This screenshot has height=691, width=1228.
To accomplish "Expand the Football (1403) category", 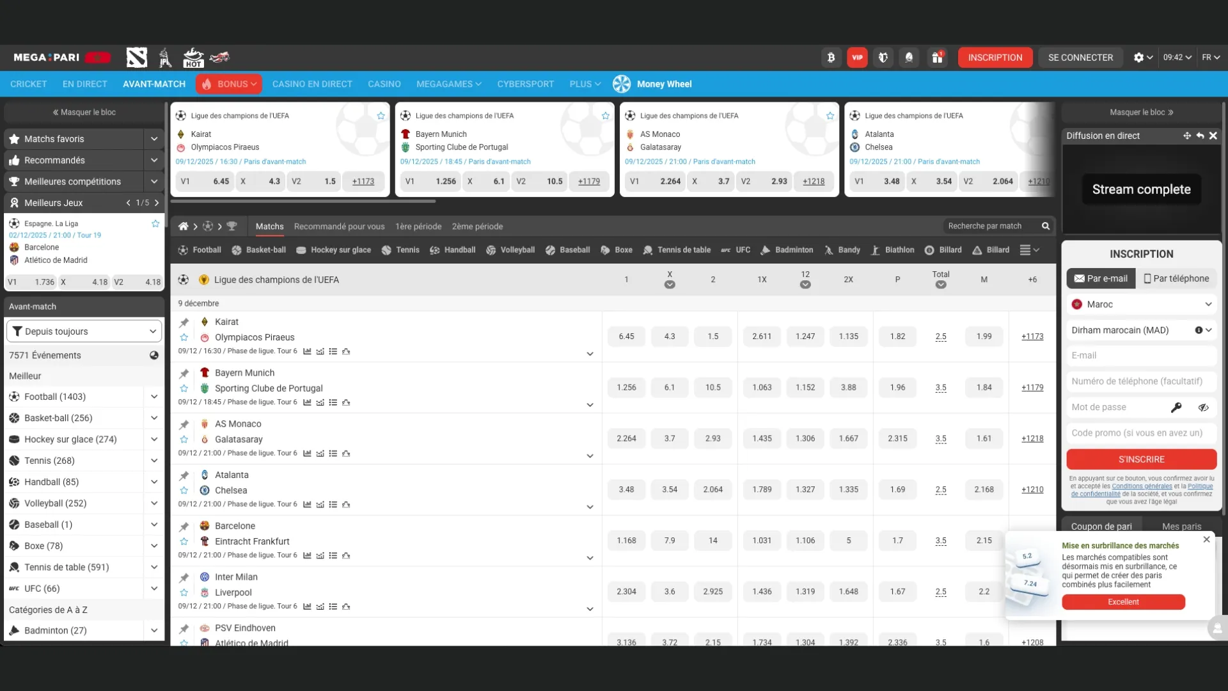I will click(154, 397).
